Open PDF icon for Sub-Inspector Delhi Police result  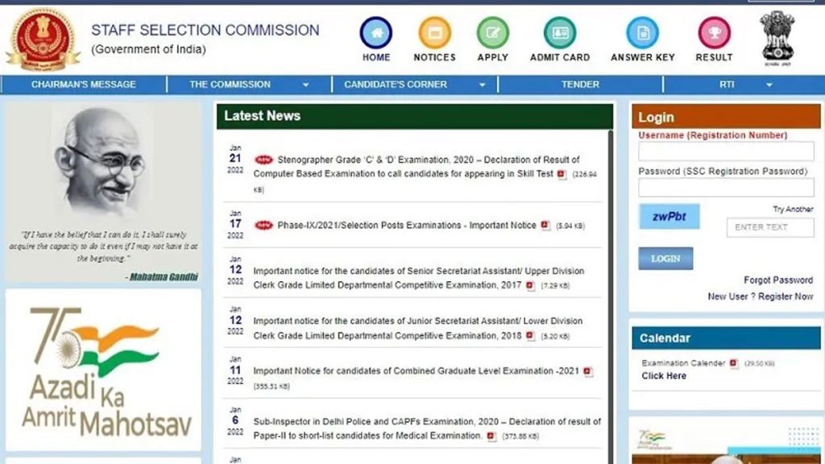491,436
